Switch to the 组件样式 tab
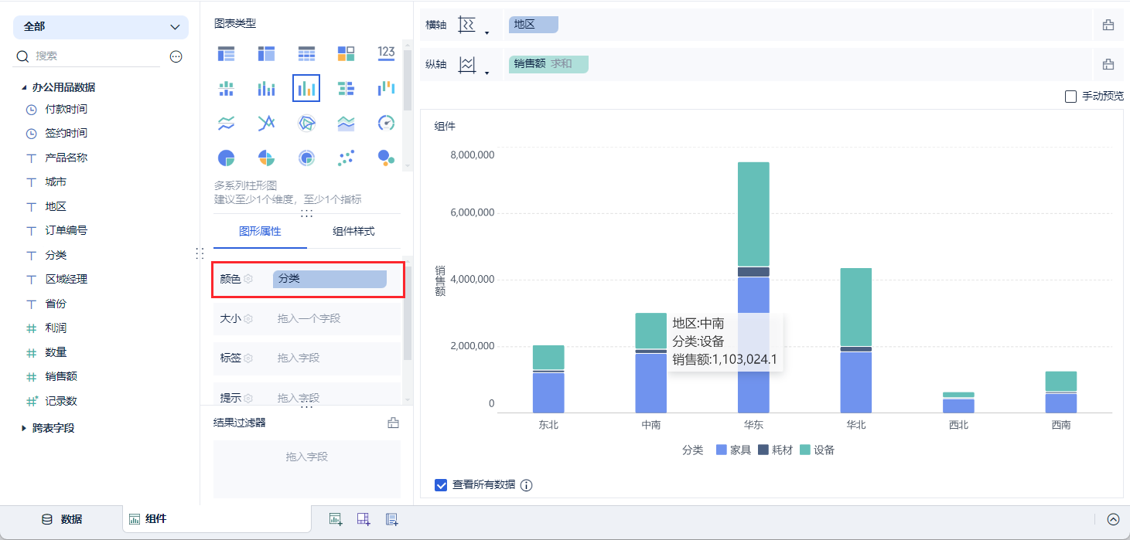This screenshot has height=540, width=1130. coord(353,231)
